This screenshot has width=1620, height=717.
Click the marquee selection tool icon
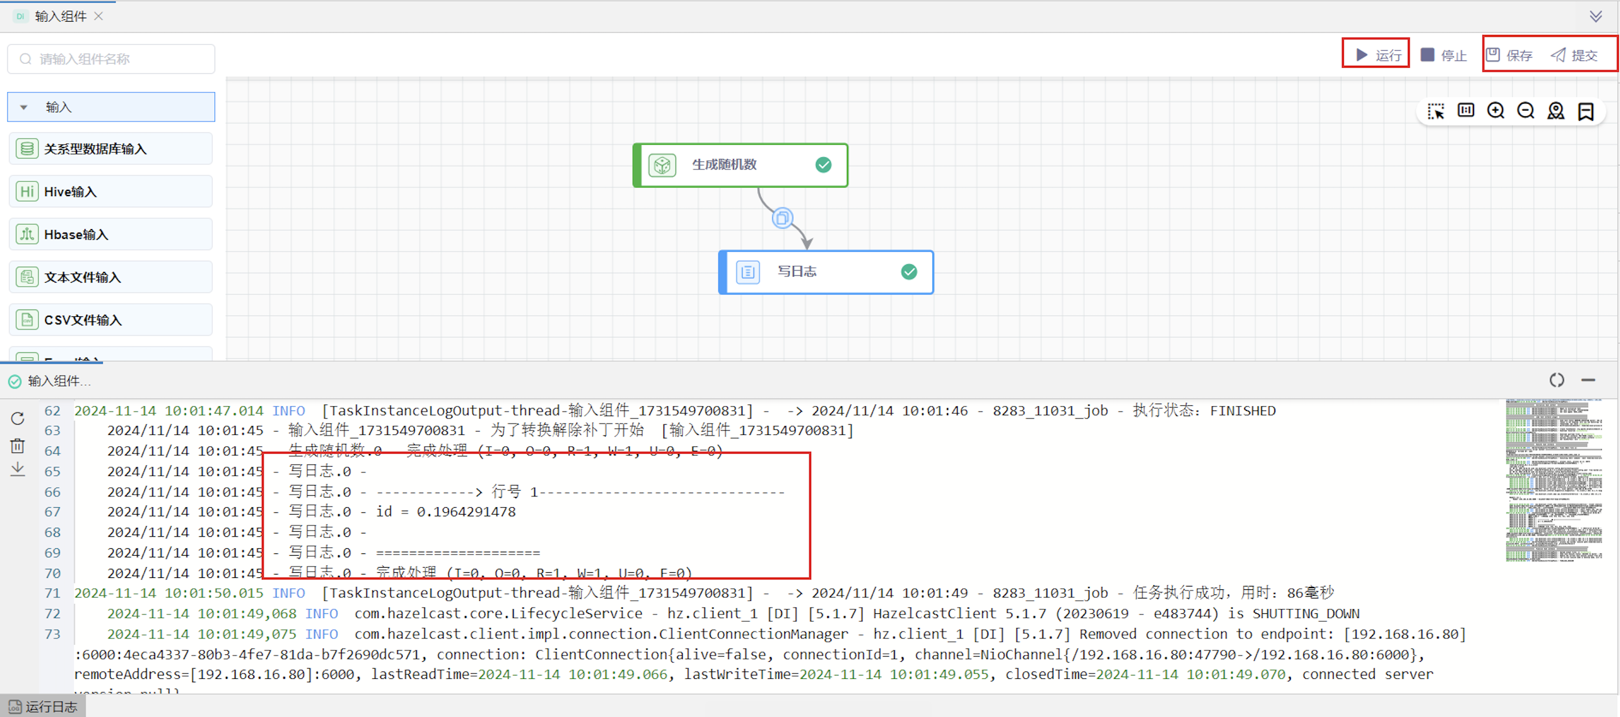pyautogui.click(x=1436, y=111)
